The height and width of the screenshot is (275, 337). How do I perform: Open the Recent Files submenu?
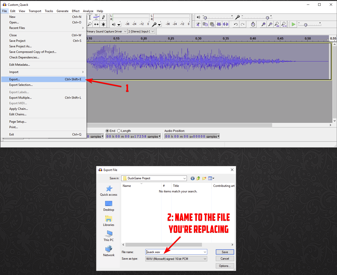tap(44, 28)
